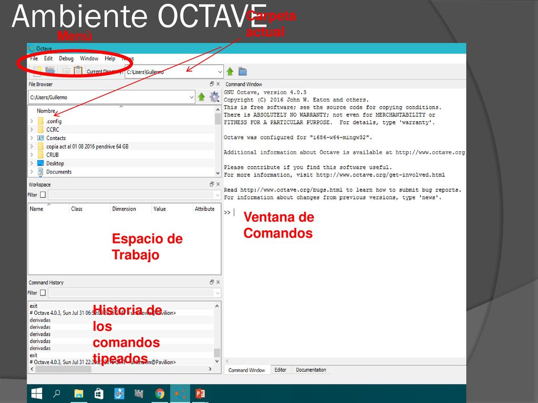The image size is (538, 403).
Task: Undock the File Browser panel
Action: coord(212,84)
